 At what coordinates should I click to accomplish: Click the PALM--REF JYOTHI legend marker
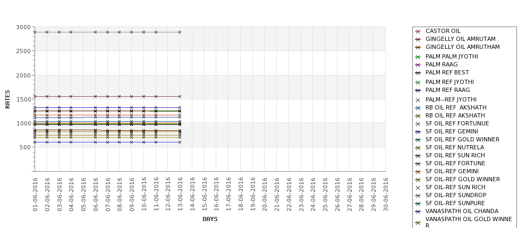click(418, 100)
